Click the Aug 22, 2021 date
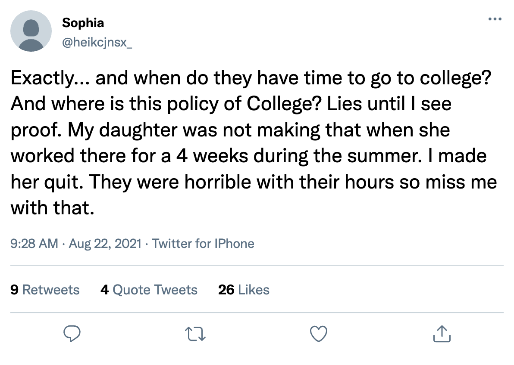 pyautogui.click(x=105, y=244)
